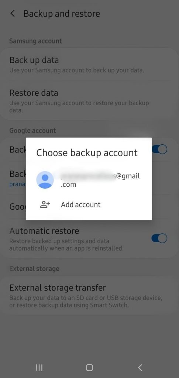Tap the back arrow beside Backup and restore
The height and width of the screenshot is (378, 179).
coord(13,14)
